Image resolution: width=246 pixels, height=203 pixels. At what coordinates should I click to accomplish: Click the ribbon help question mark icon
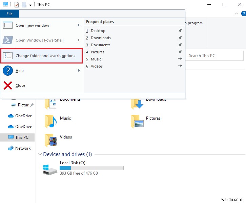point(244,14)
